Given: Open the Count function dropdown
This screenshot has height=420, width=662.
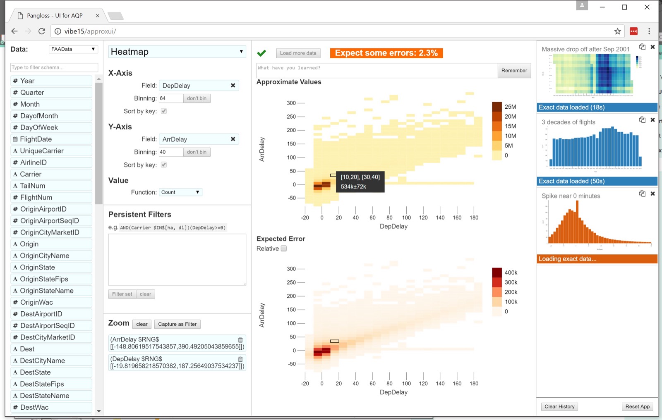Looking at the screenshot, I should 180,192.
